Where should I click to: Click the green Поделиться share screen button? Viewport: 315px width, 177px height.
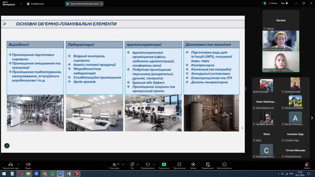[x=164, y=164]
